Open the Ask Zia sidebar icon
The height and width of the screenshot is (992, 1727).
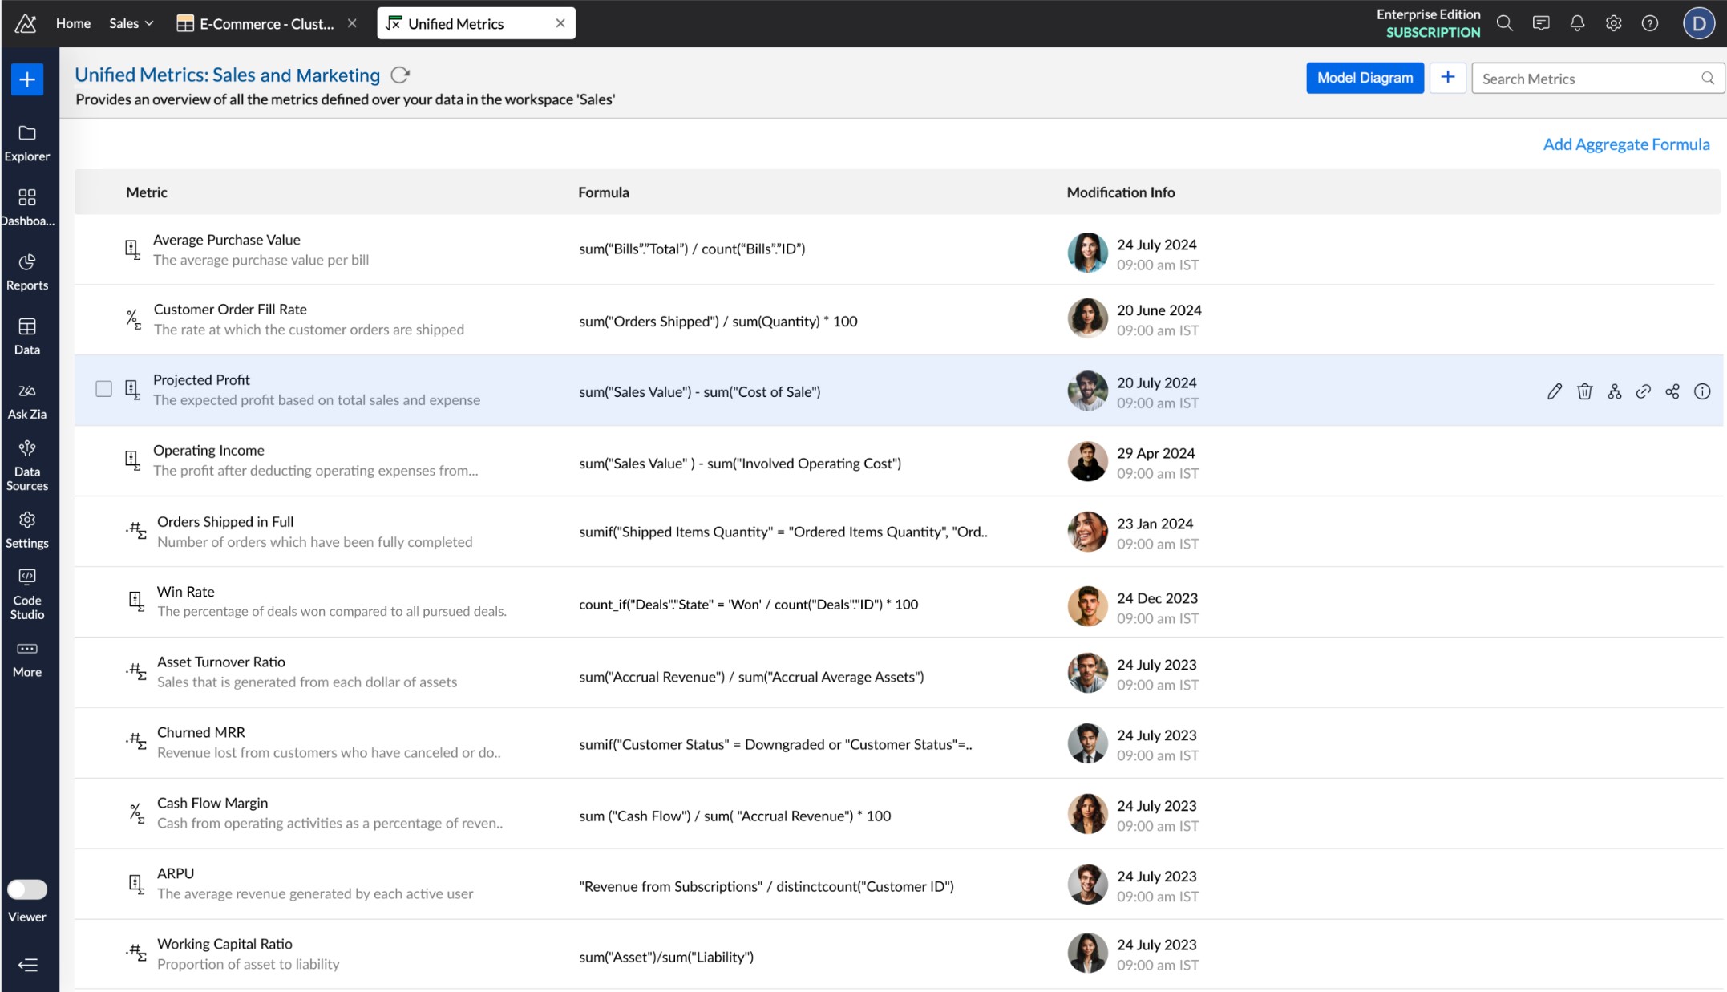27,400
